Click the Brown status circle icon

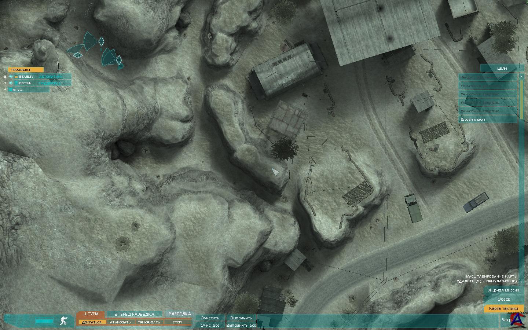[x=11, y=83]
